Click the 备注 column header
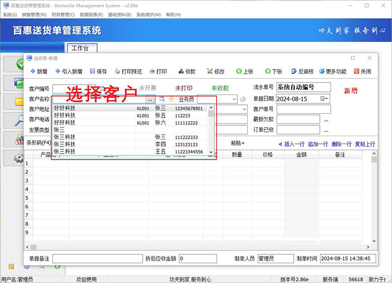The image size is (392, 283). click(x=340, y=155)
